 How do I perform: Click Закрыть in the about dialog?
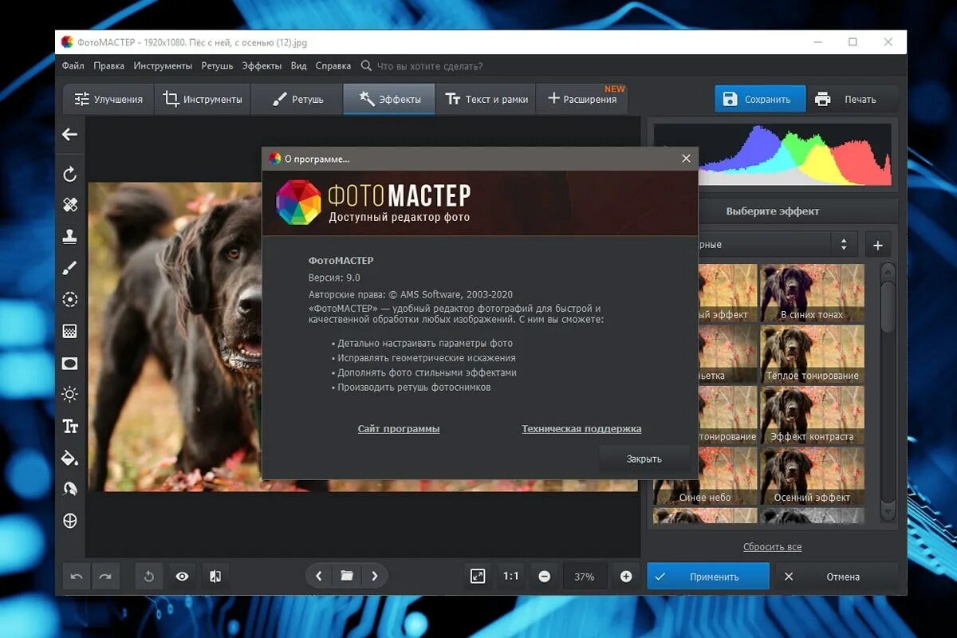click(x=644, y=459)
